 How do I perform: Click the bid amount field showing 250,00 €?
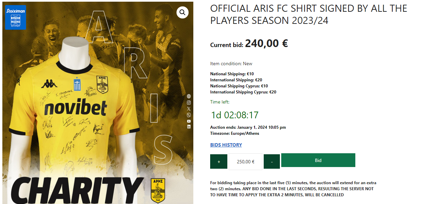246,162
